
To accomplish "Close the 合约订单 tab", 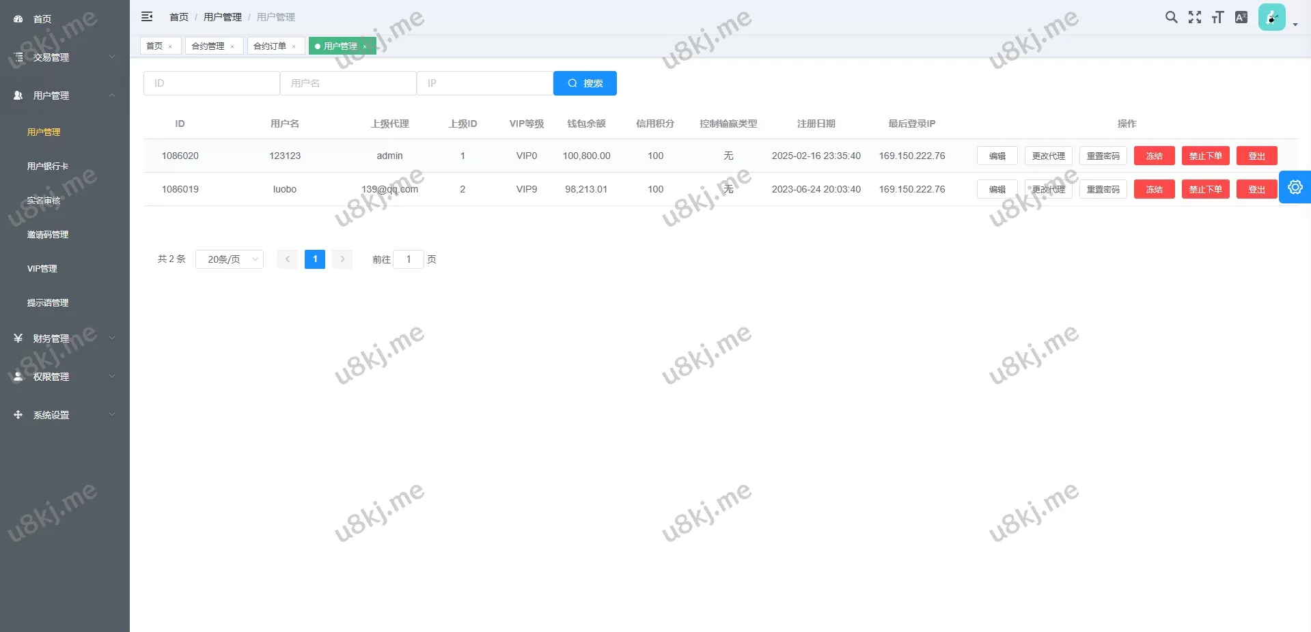I will click(x=294, y=46).
